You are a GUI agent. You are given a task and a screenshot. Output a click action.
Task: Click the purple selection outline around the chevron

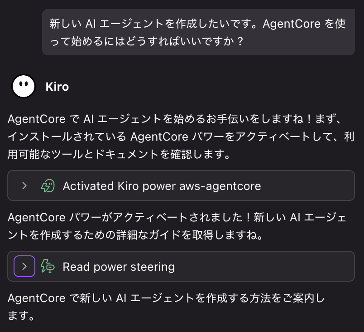click(x=24, y=266)
